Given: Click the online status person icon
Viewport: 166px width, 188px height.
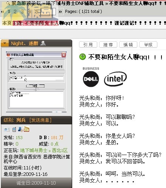Looking at the screenshot, I should coord(43,43).
